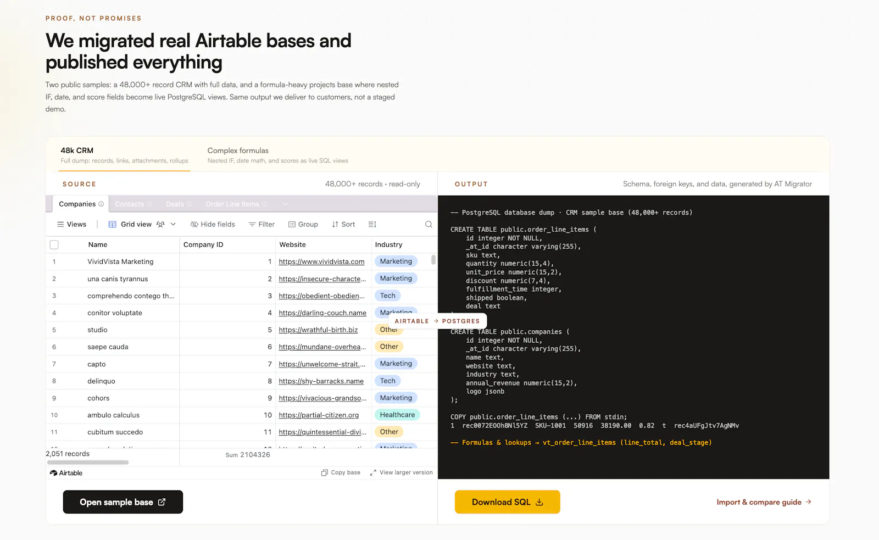Click the shared view people icon

(160, 224)
